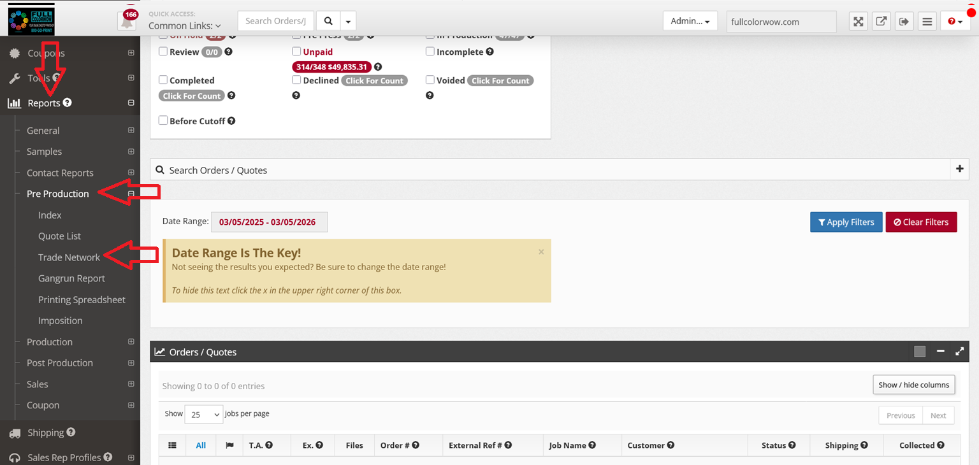Click the logout arrow icon in header
The height and width of the screenshot is (465, 979).
coord(904,22)
